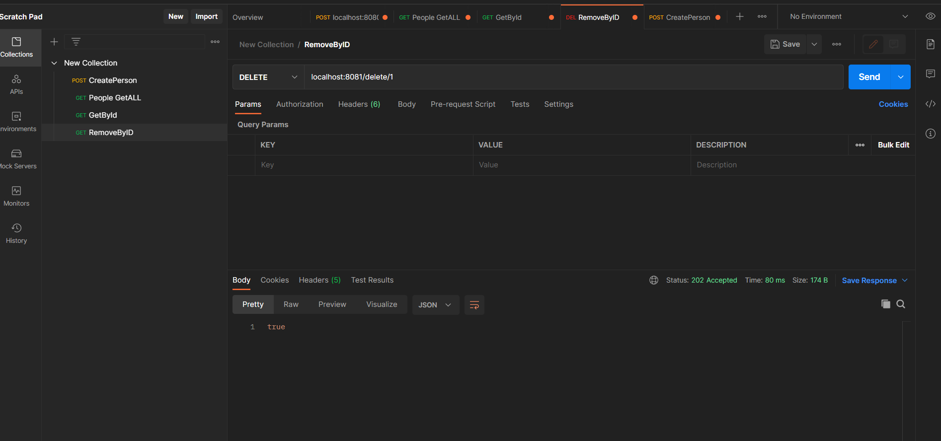Click the blue Send button

coord(869,77)
